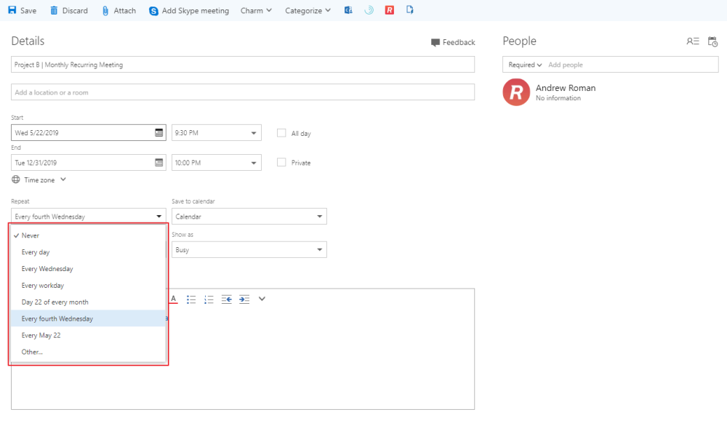Discard the current event
This screenshot has height=423, width=727.
point(68,10)
